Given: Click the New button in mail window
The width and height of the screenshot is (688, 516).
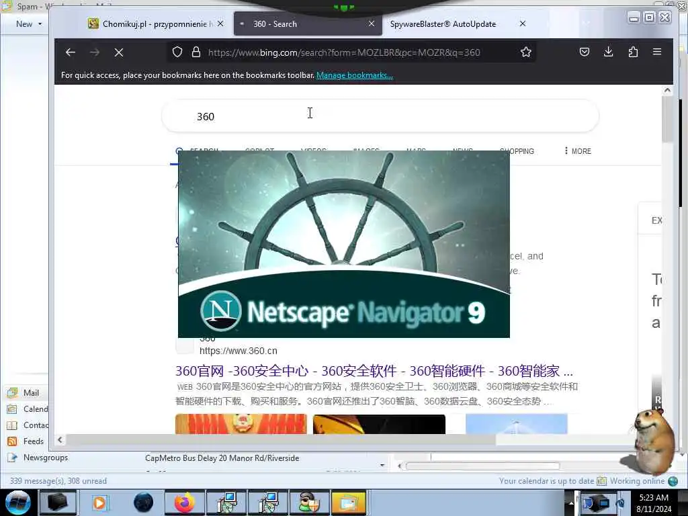Looking at the screenshot, I should [24, 24].
